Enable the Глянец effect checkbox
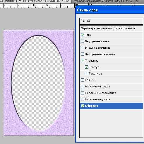The height and width of the screenshot is (144, 144). pyautogui.click(x=83, y=80)
